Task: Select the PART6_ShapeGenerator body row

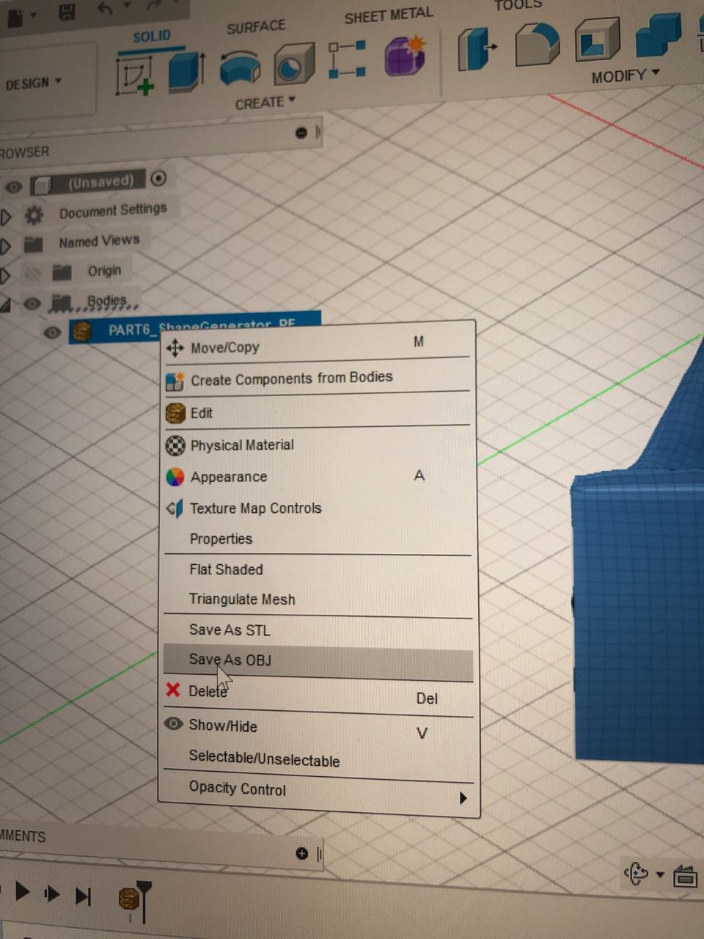Action: click(195, 329)
